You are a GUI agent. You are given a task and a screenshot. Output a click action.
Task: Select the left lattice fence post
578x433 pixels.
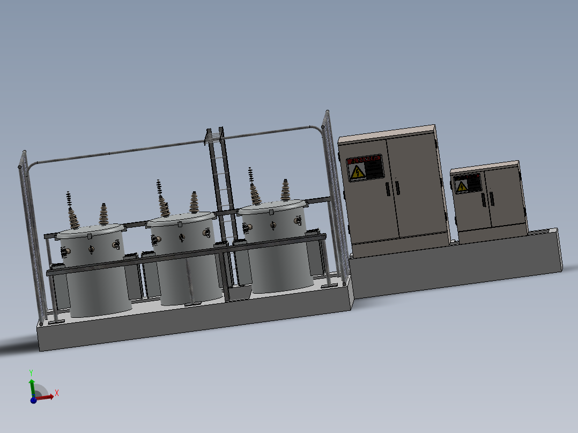click(32, 240)
